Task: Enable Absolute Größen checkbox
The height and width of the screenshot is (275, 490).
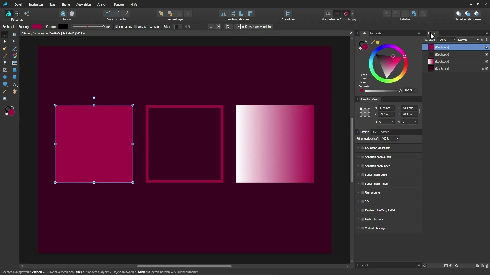Action: click(136, 27)
